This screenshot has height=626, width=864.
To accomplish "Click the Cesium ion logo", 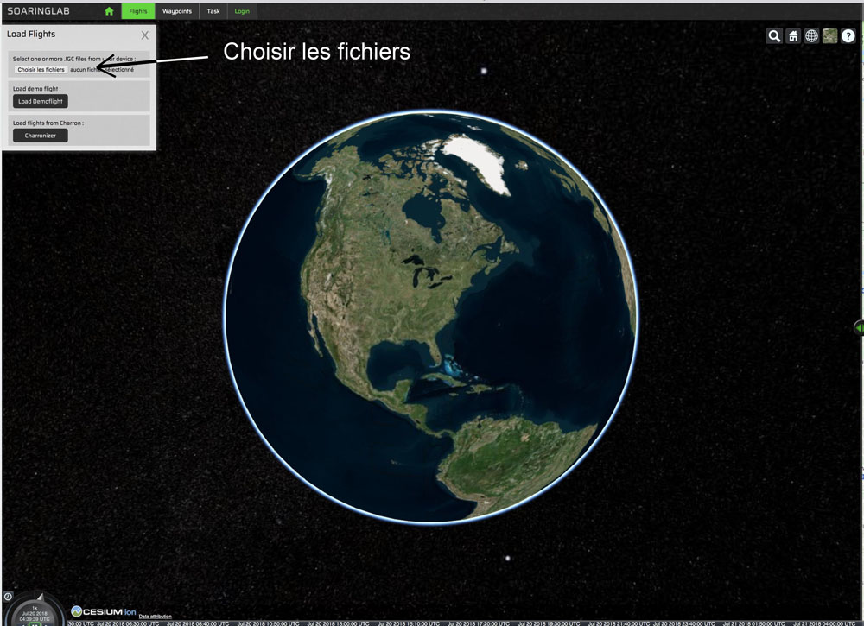I will (x=104, y=611).
